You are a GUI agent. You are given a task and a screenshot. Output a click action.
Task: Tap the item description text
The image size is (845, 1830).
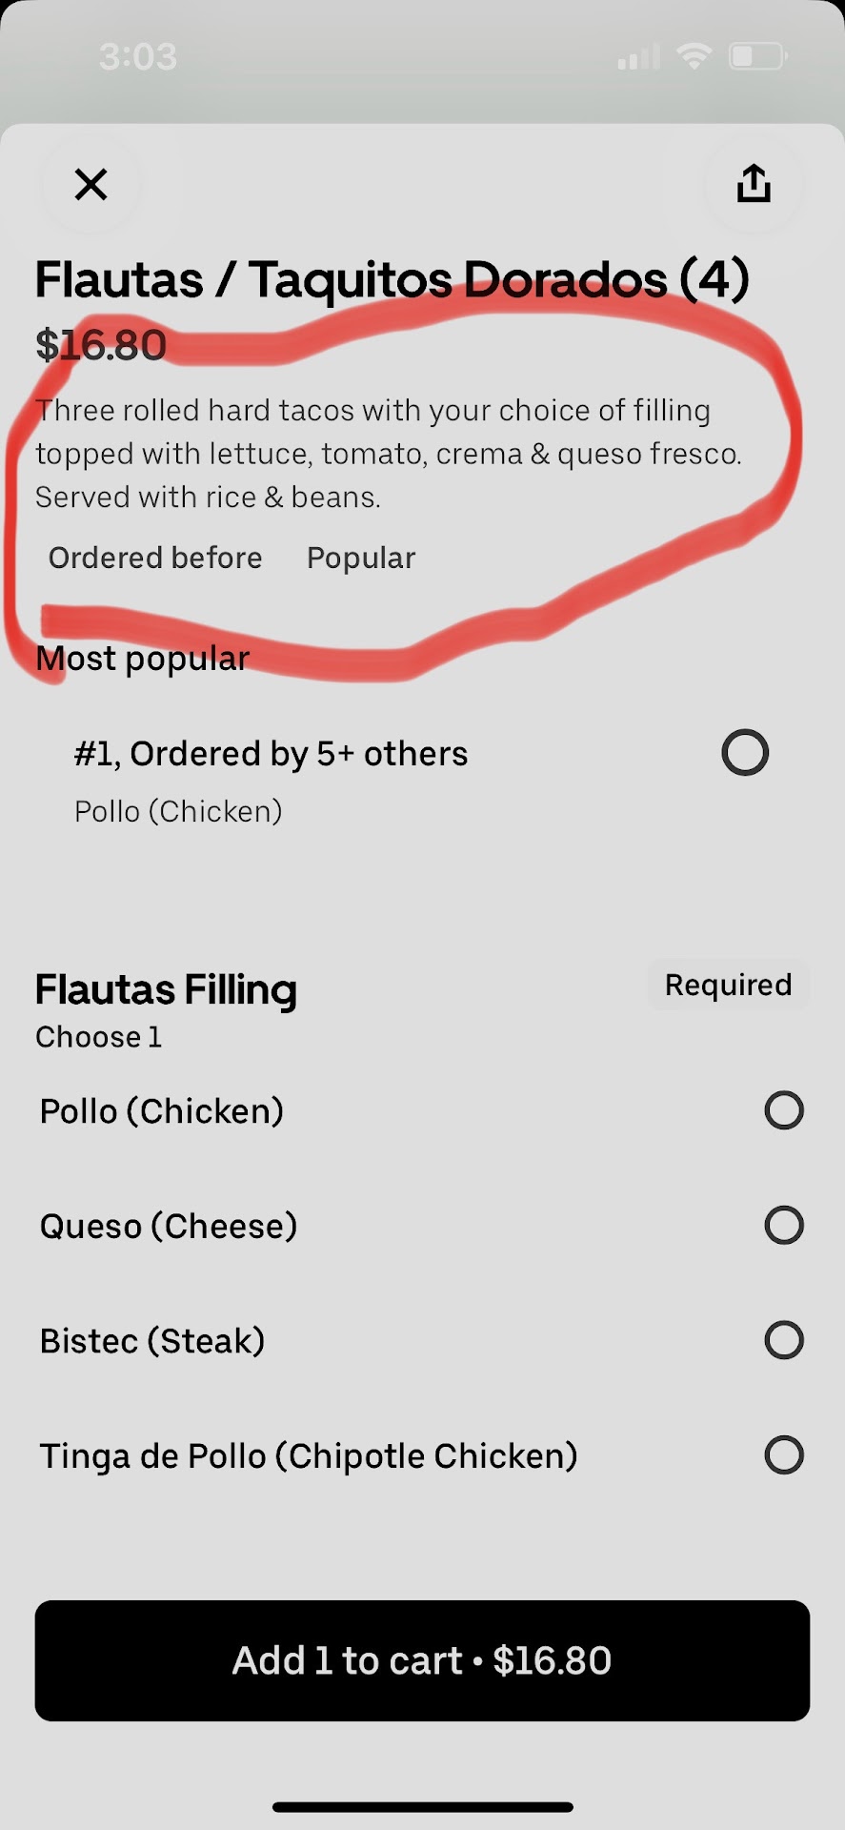click(x=389, y=454)
